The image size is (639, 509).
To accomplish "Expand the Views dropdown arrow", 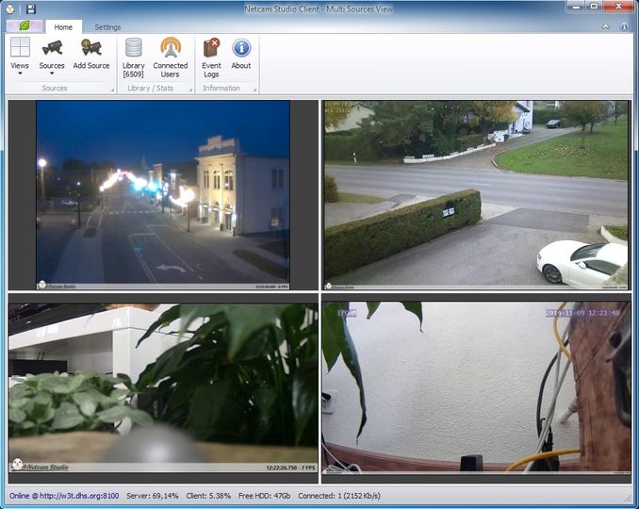I will point(20,74).
